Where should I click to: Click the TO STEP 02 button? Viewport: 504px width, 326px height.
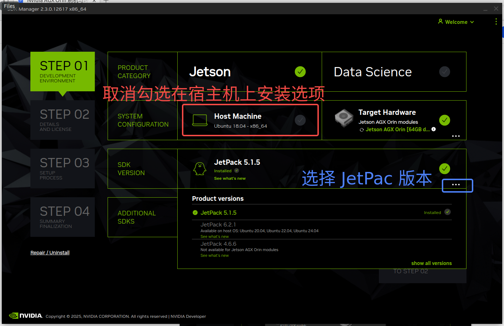[x=423, y=275]
